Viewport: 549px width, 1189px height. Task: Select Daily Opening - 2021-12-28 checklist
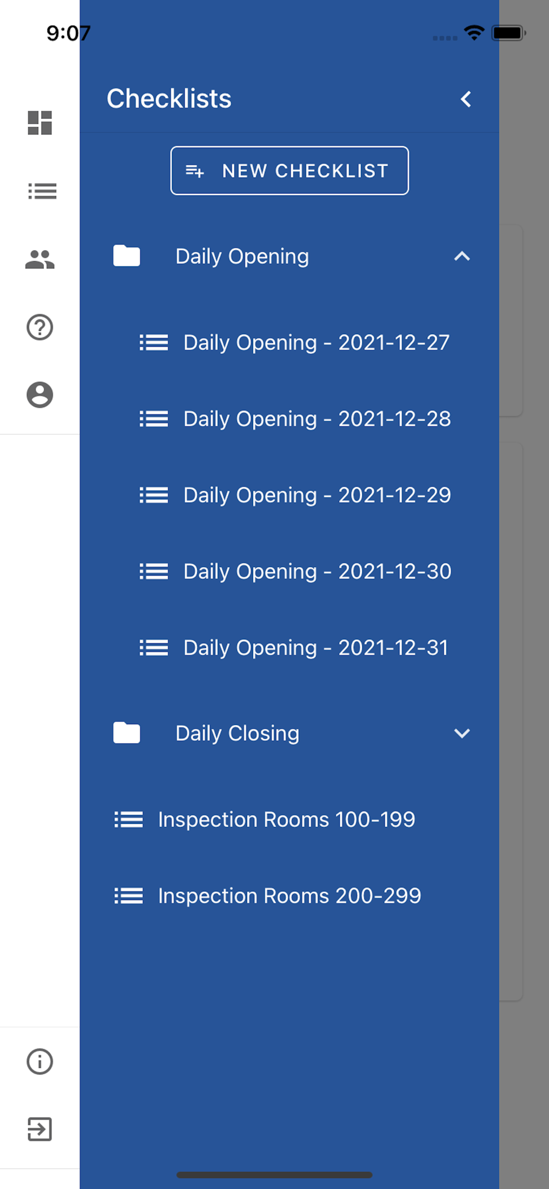(317, 419)
